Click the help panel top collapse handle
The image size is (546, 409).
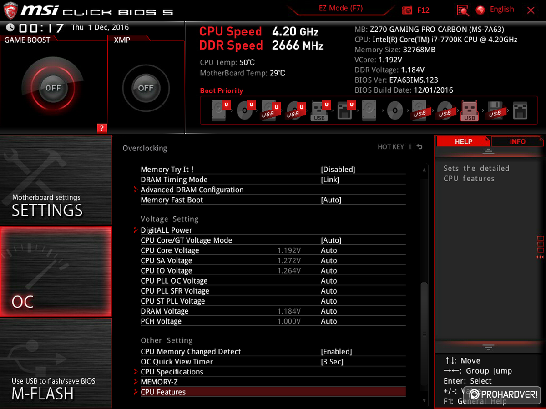click(x=488, y=151)
